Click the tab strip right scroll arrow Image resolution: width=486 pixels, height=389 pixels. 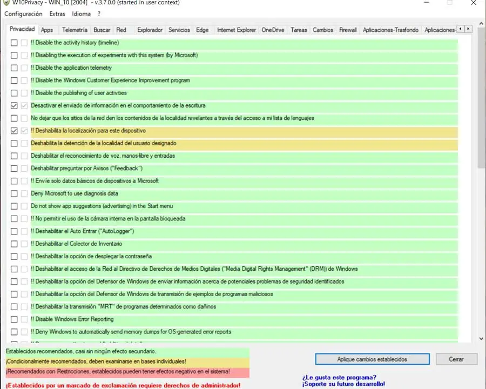468,29
